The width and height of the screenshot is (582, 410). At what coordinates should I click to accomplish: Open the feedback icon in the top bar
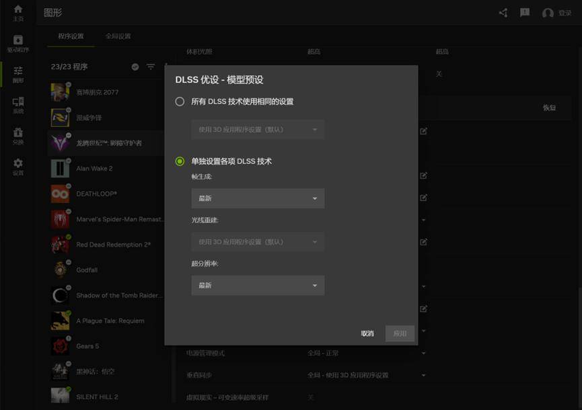525,13
